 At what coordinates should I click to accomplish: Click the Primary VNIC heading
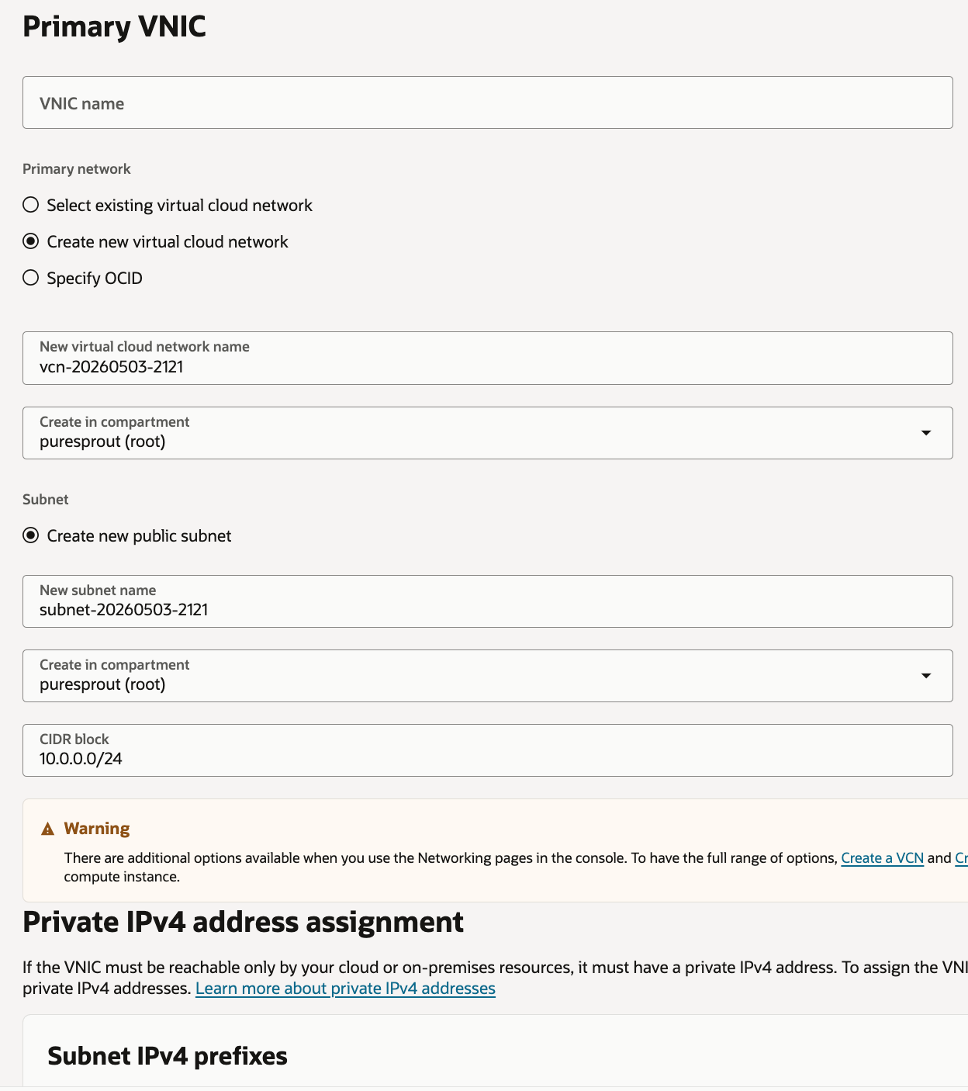pos(114,26)
